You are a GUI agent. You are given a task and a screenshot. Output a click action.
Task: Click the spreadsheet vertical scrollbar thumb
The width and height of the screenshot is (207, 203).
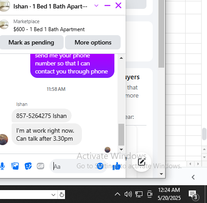204,134
